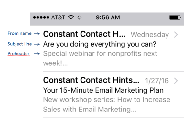Select 'Your 15-Minute Email Marketing Plan' subject

click(x=103, y=90)
